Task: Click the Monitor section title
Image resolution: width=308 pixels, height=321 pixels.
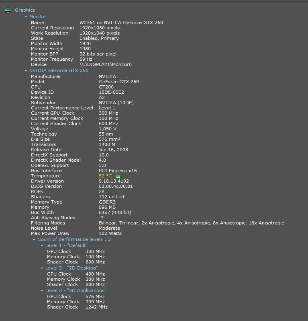Action: point(38,16)
